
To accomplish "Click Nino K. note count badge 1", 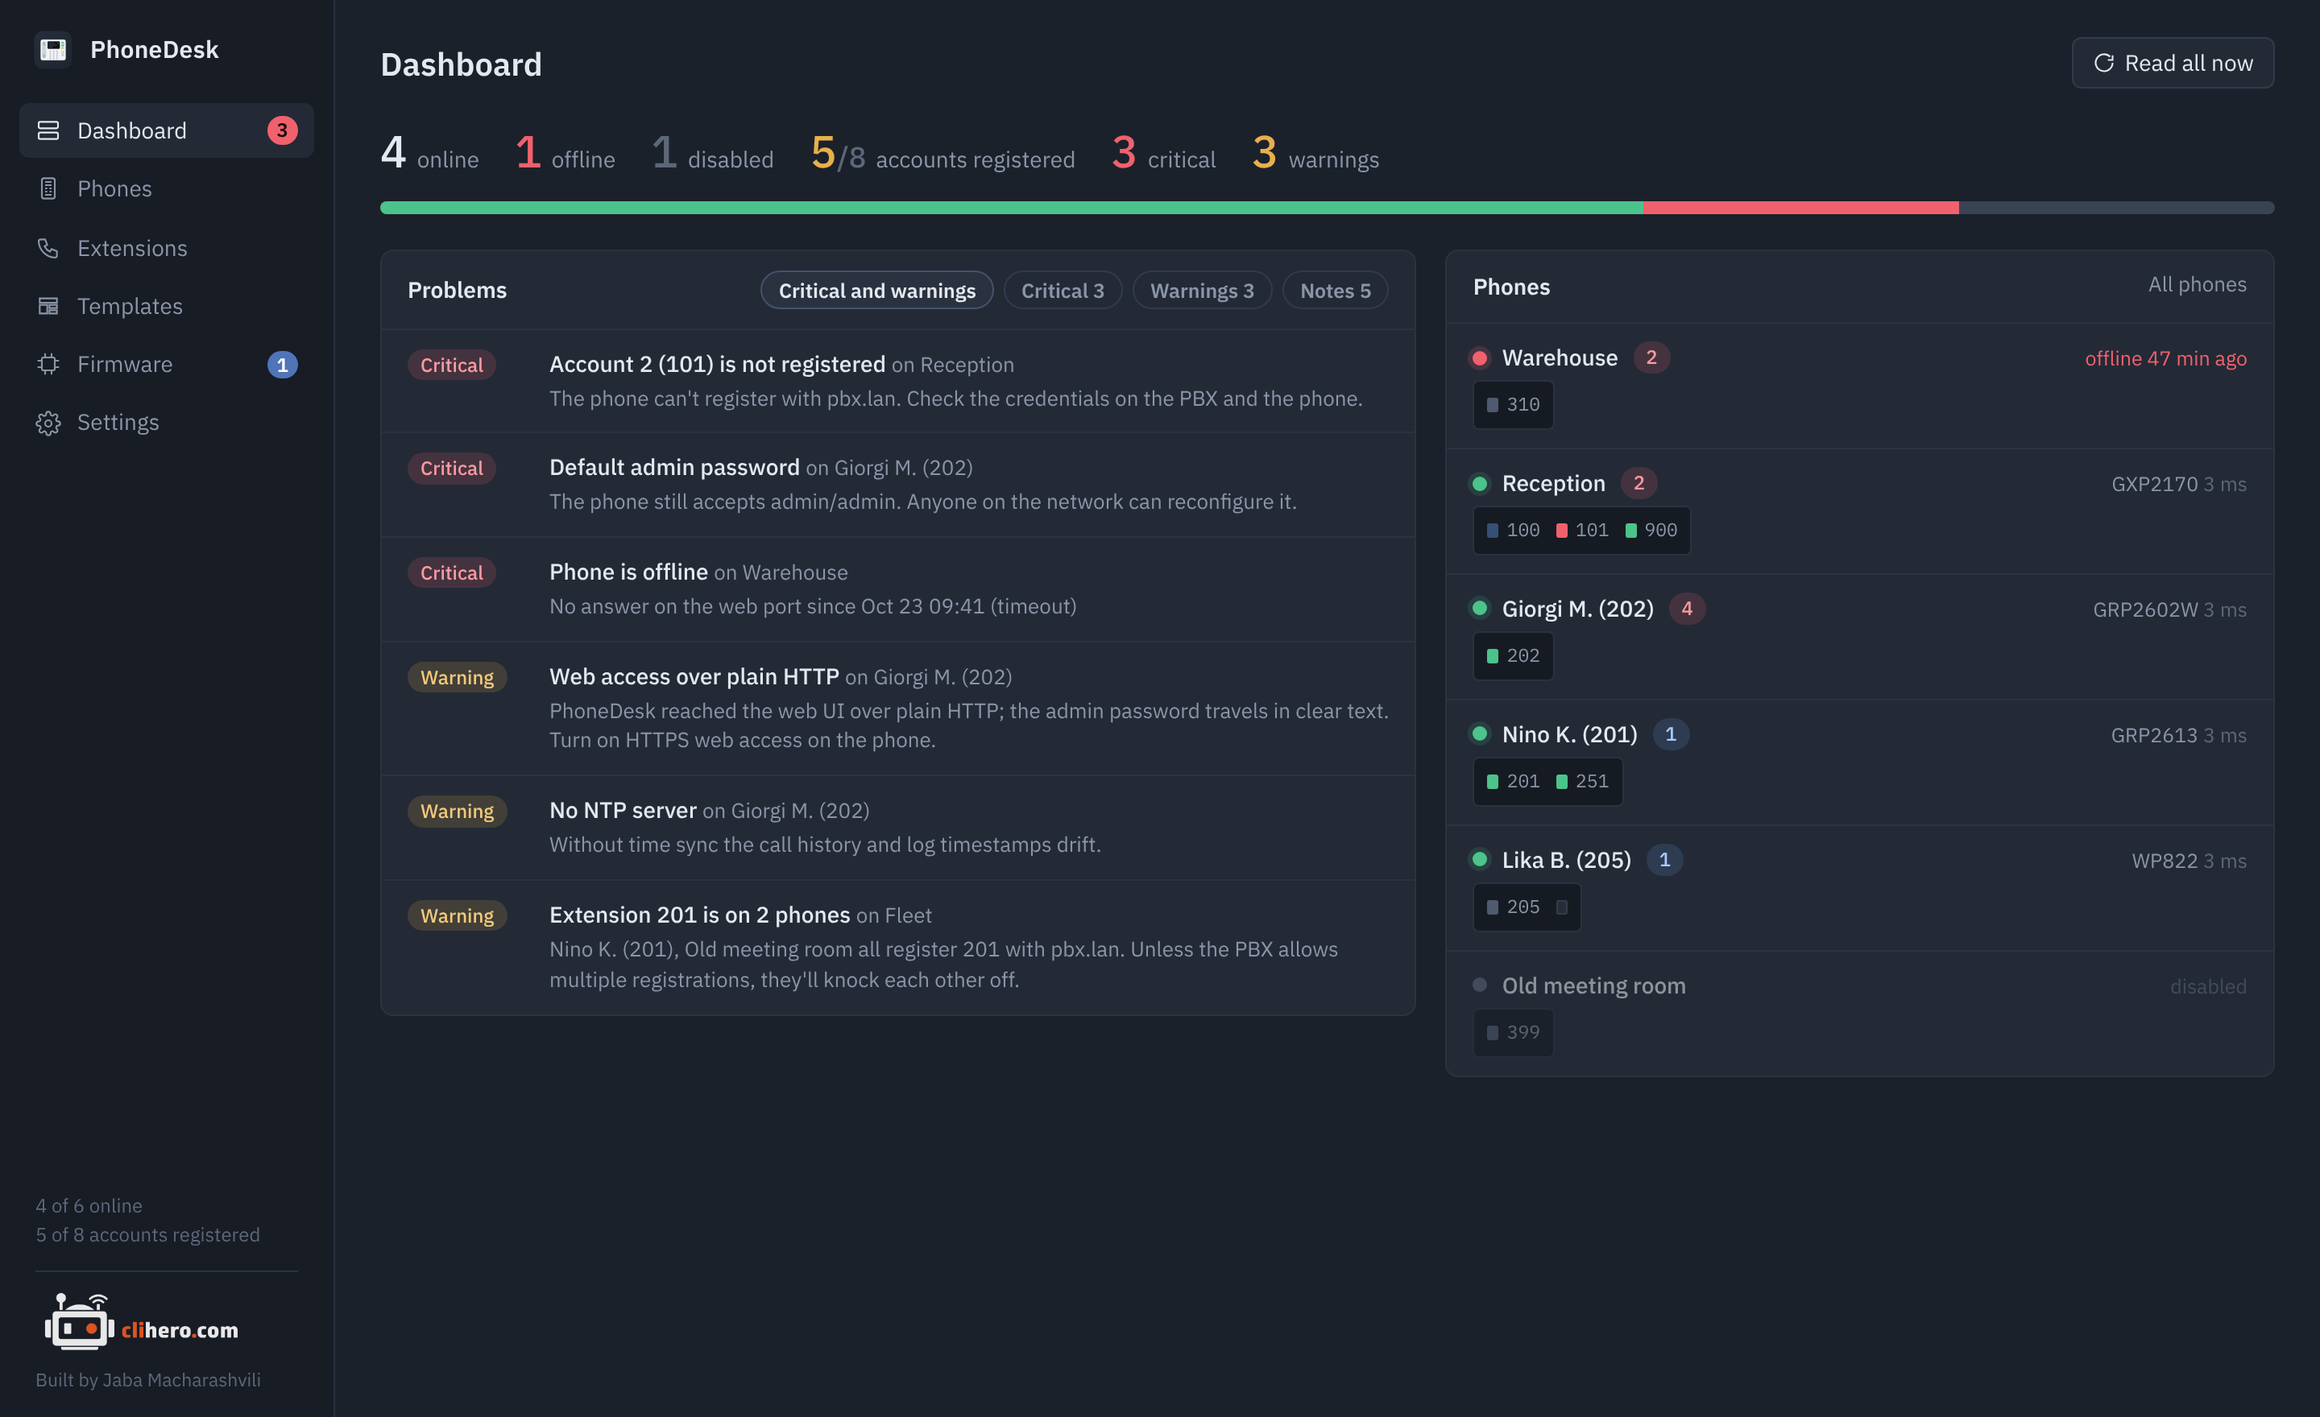I will [1671, 734].
